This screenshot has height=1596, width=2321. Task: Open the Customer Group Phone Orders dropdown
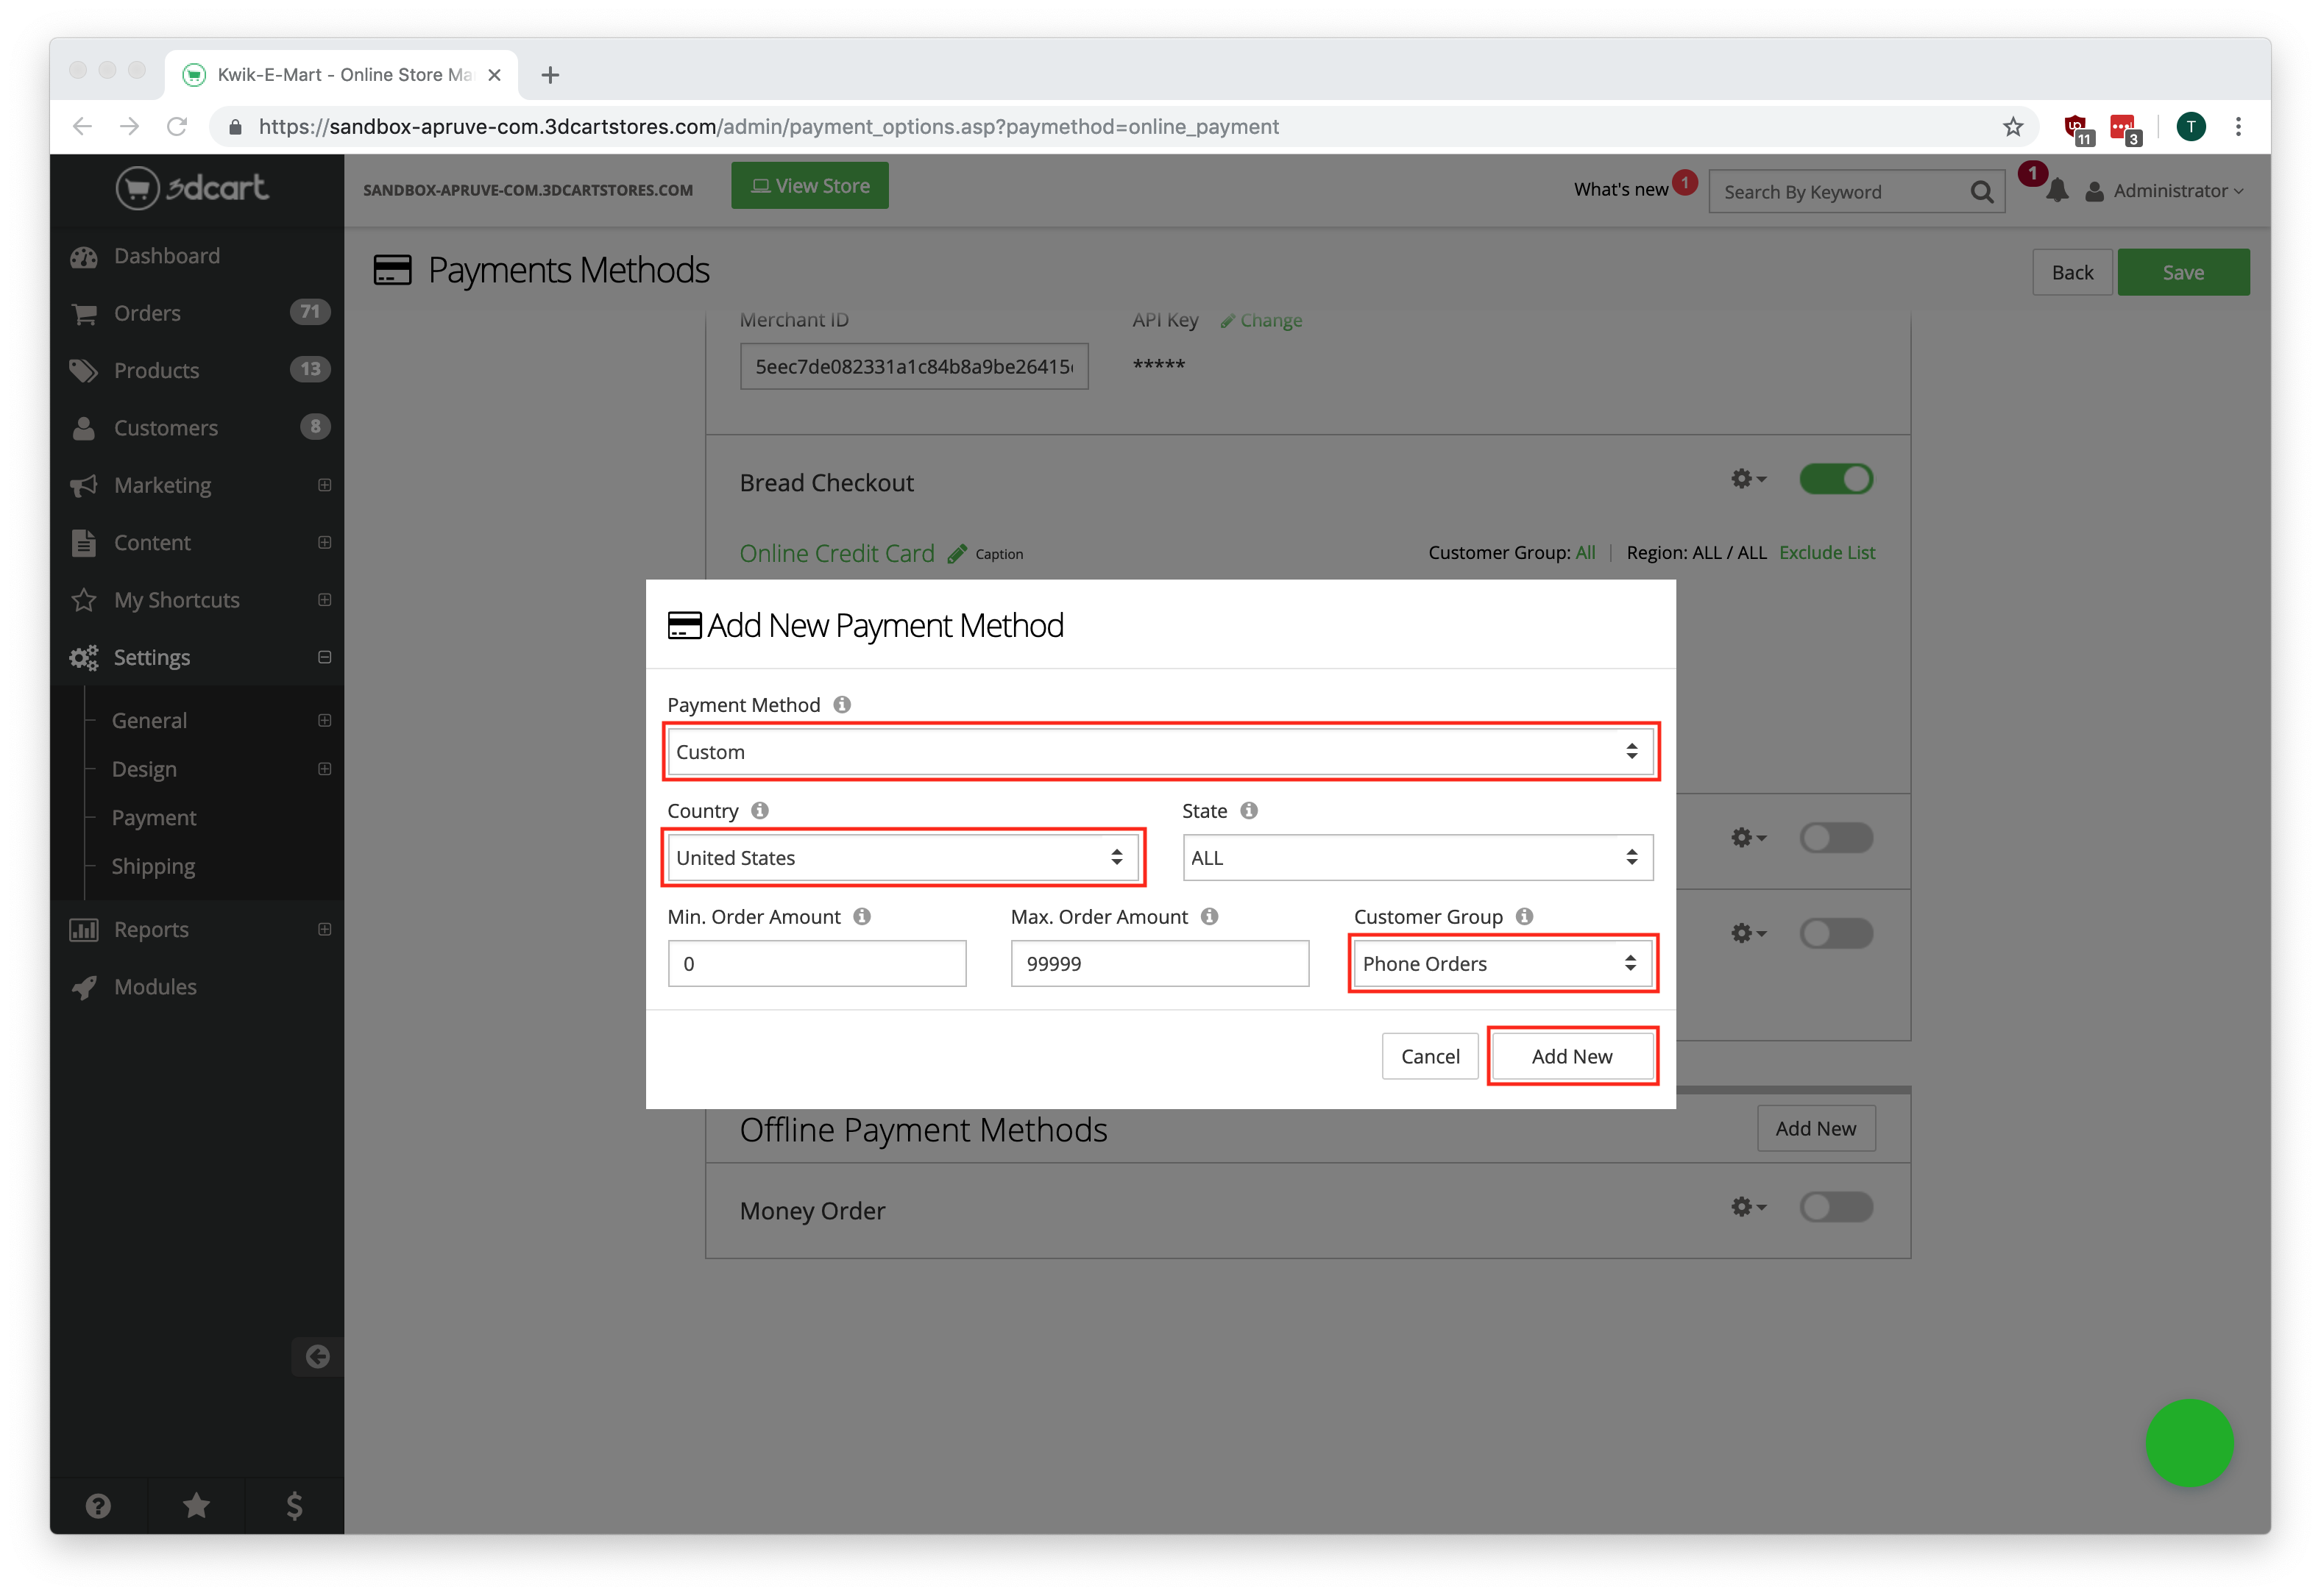pos(1500,964)
